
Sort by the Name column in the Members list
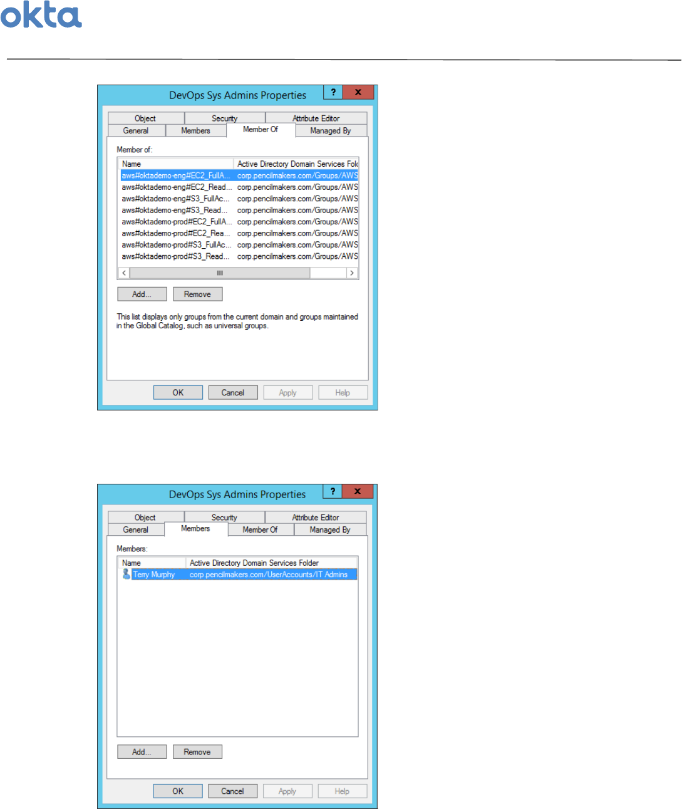point(152,563)
